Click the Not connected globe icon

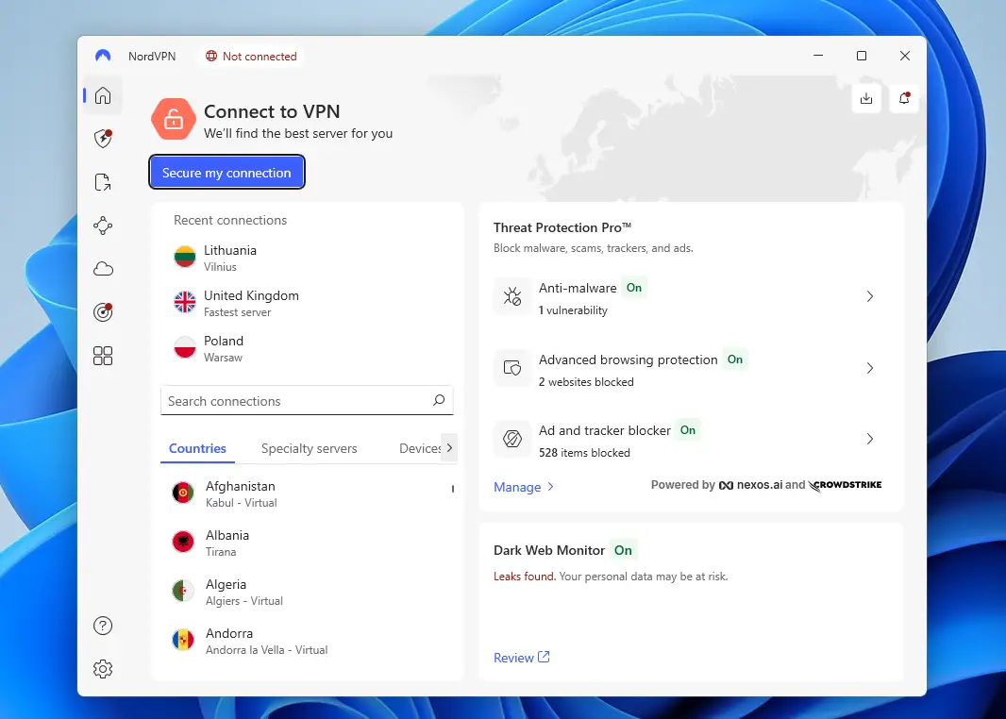click(211, 57)
